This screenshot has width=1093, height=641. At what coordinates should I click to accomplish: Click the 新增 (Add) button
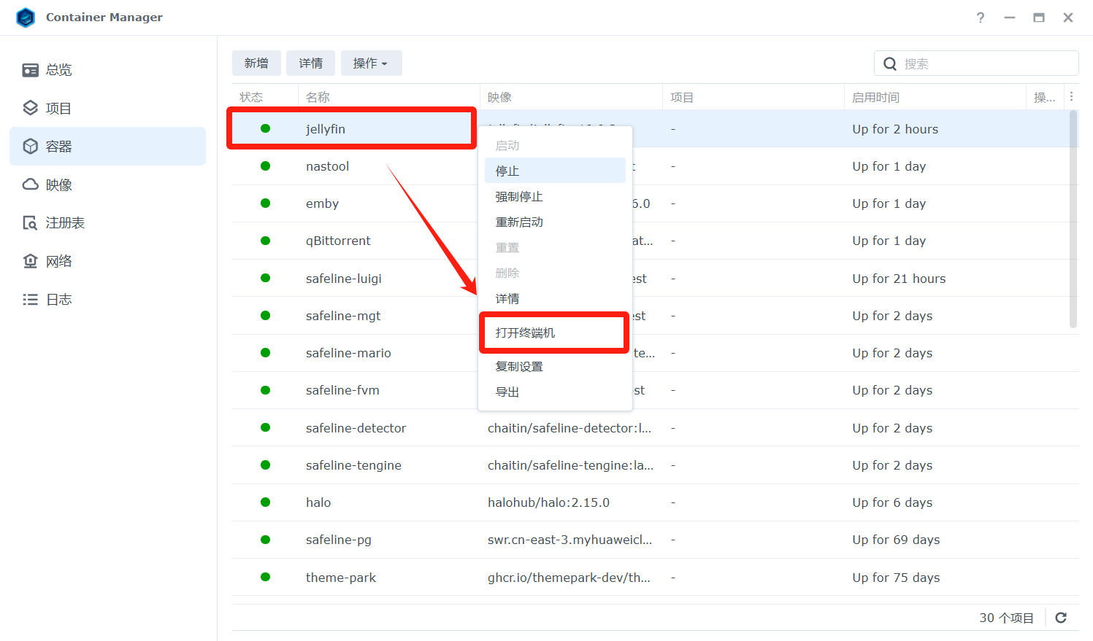tap(256, 63)
